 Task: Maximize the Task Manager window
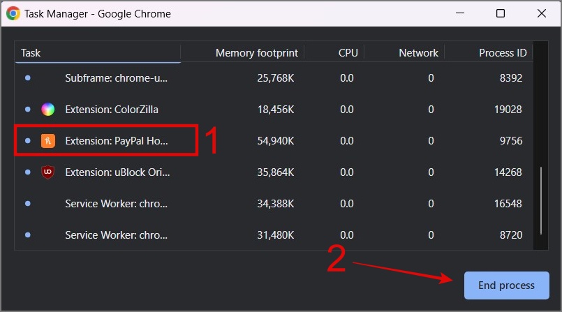click(x=500, y=13)
